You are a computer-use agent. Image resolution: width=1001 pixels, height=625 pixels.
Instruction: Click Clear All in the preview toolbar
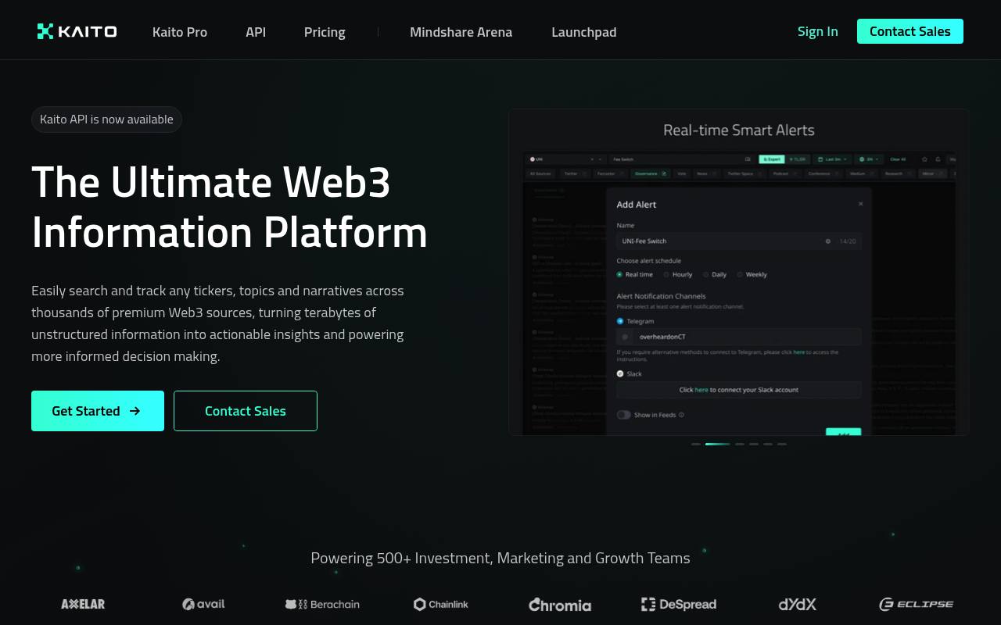coord(898,159)
